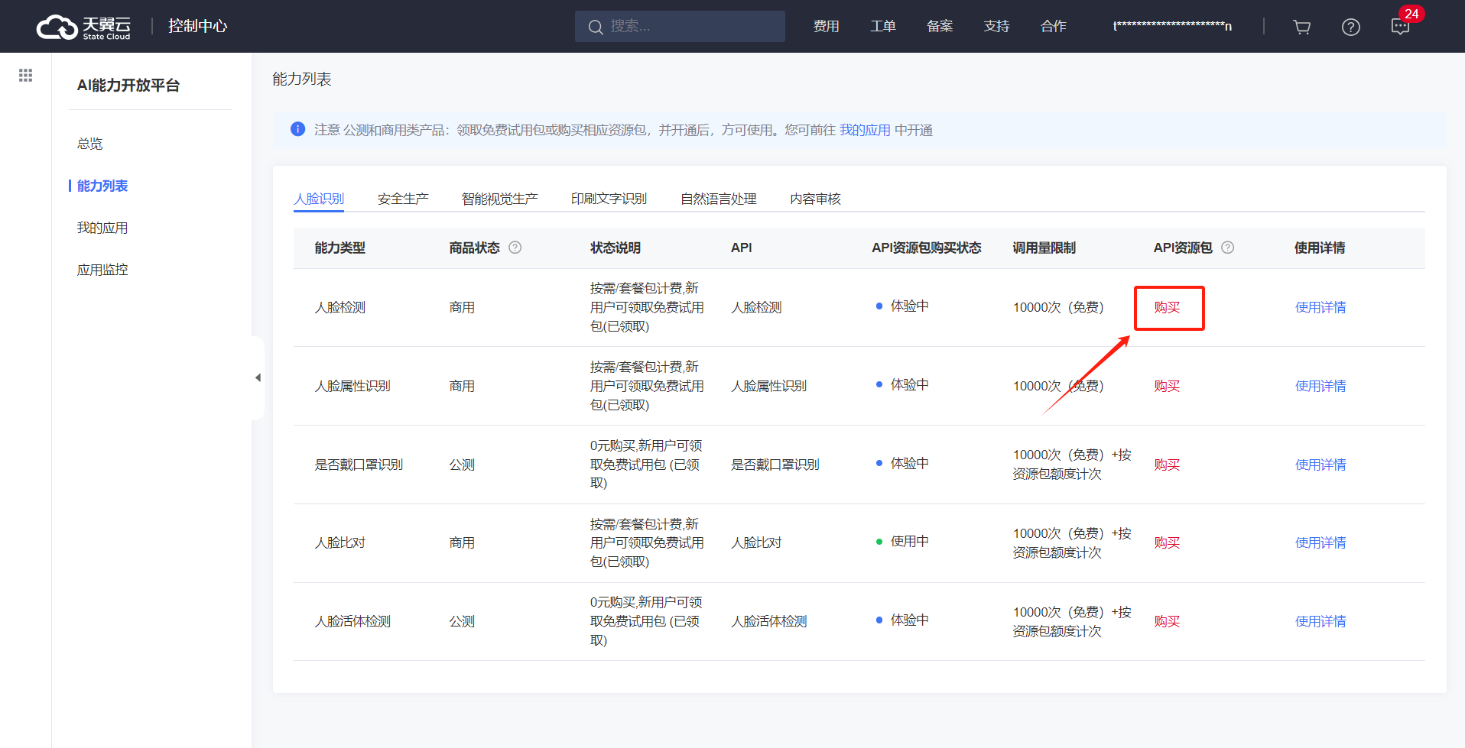Open 使用详情 for 人脸比对
1465x748 pixels.
pos(1320,542)
